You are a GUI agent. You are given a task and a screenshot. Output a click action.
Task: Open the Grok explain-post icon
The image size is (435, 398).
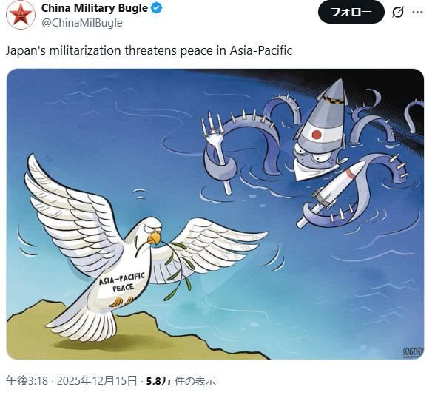point(398,12)
